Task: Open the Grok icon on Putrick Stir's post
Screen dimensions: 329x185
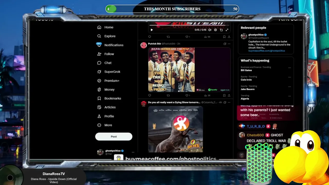Action: 225,44
